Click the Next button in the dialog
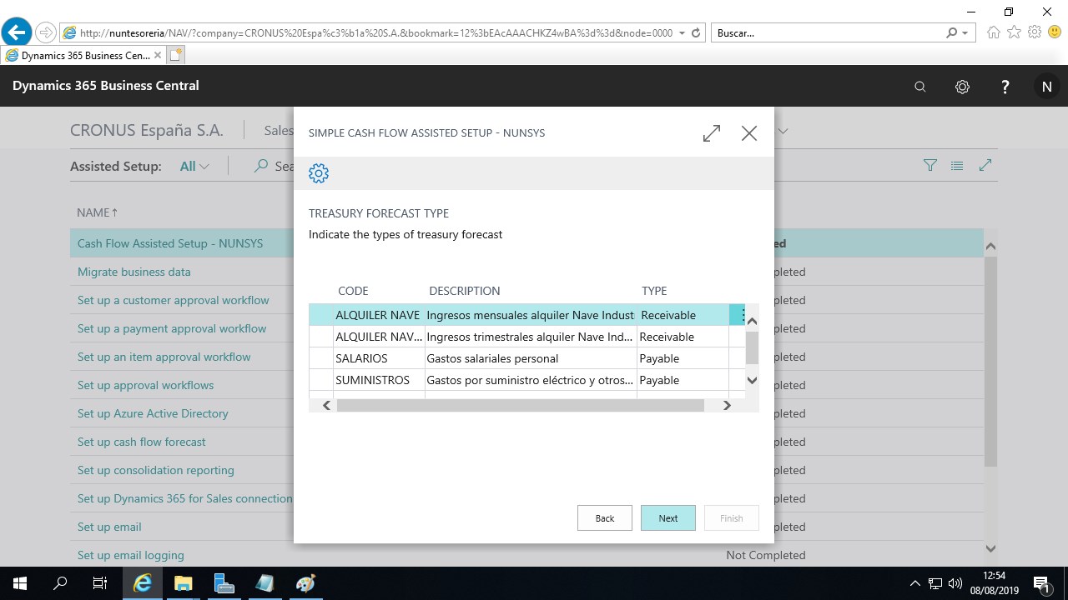This screenshot has width=1068, height=600. click(668, 518)
